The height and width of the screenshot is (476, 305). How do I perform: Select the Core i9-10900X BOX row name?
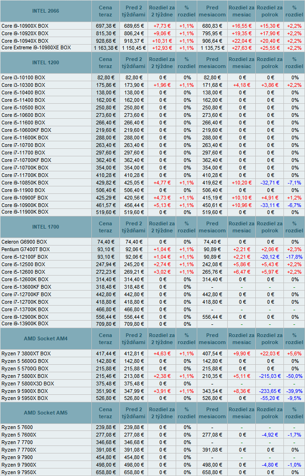click(x=25, y=26)
